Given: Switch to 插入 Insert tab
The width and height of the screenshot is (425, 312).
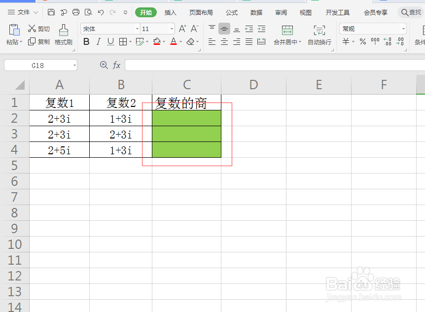Looking at the screenshot, I should tap(170, 12).
